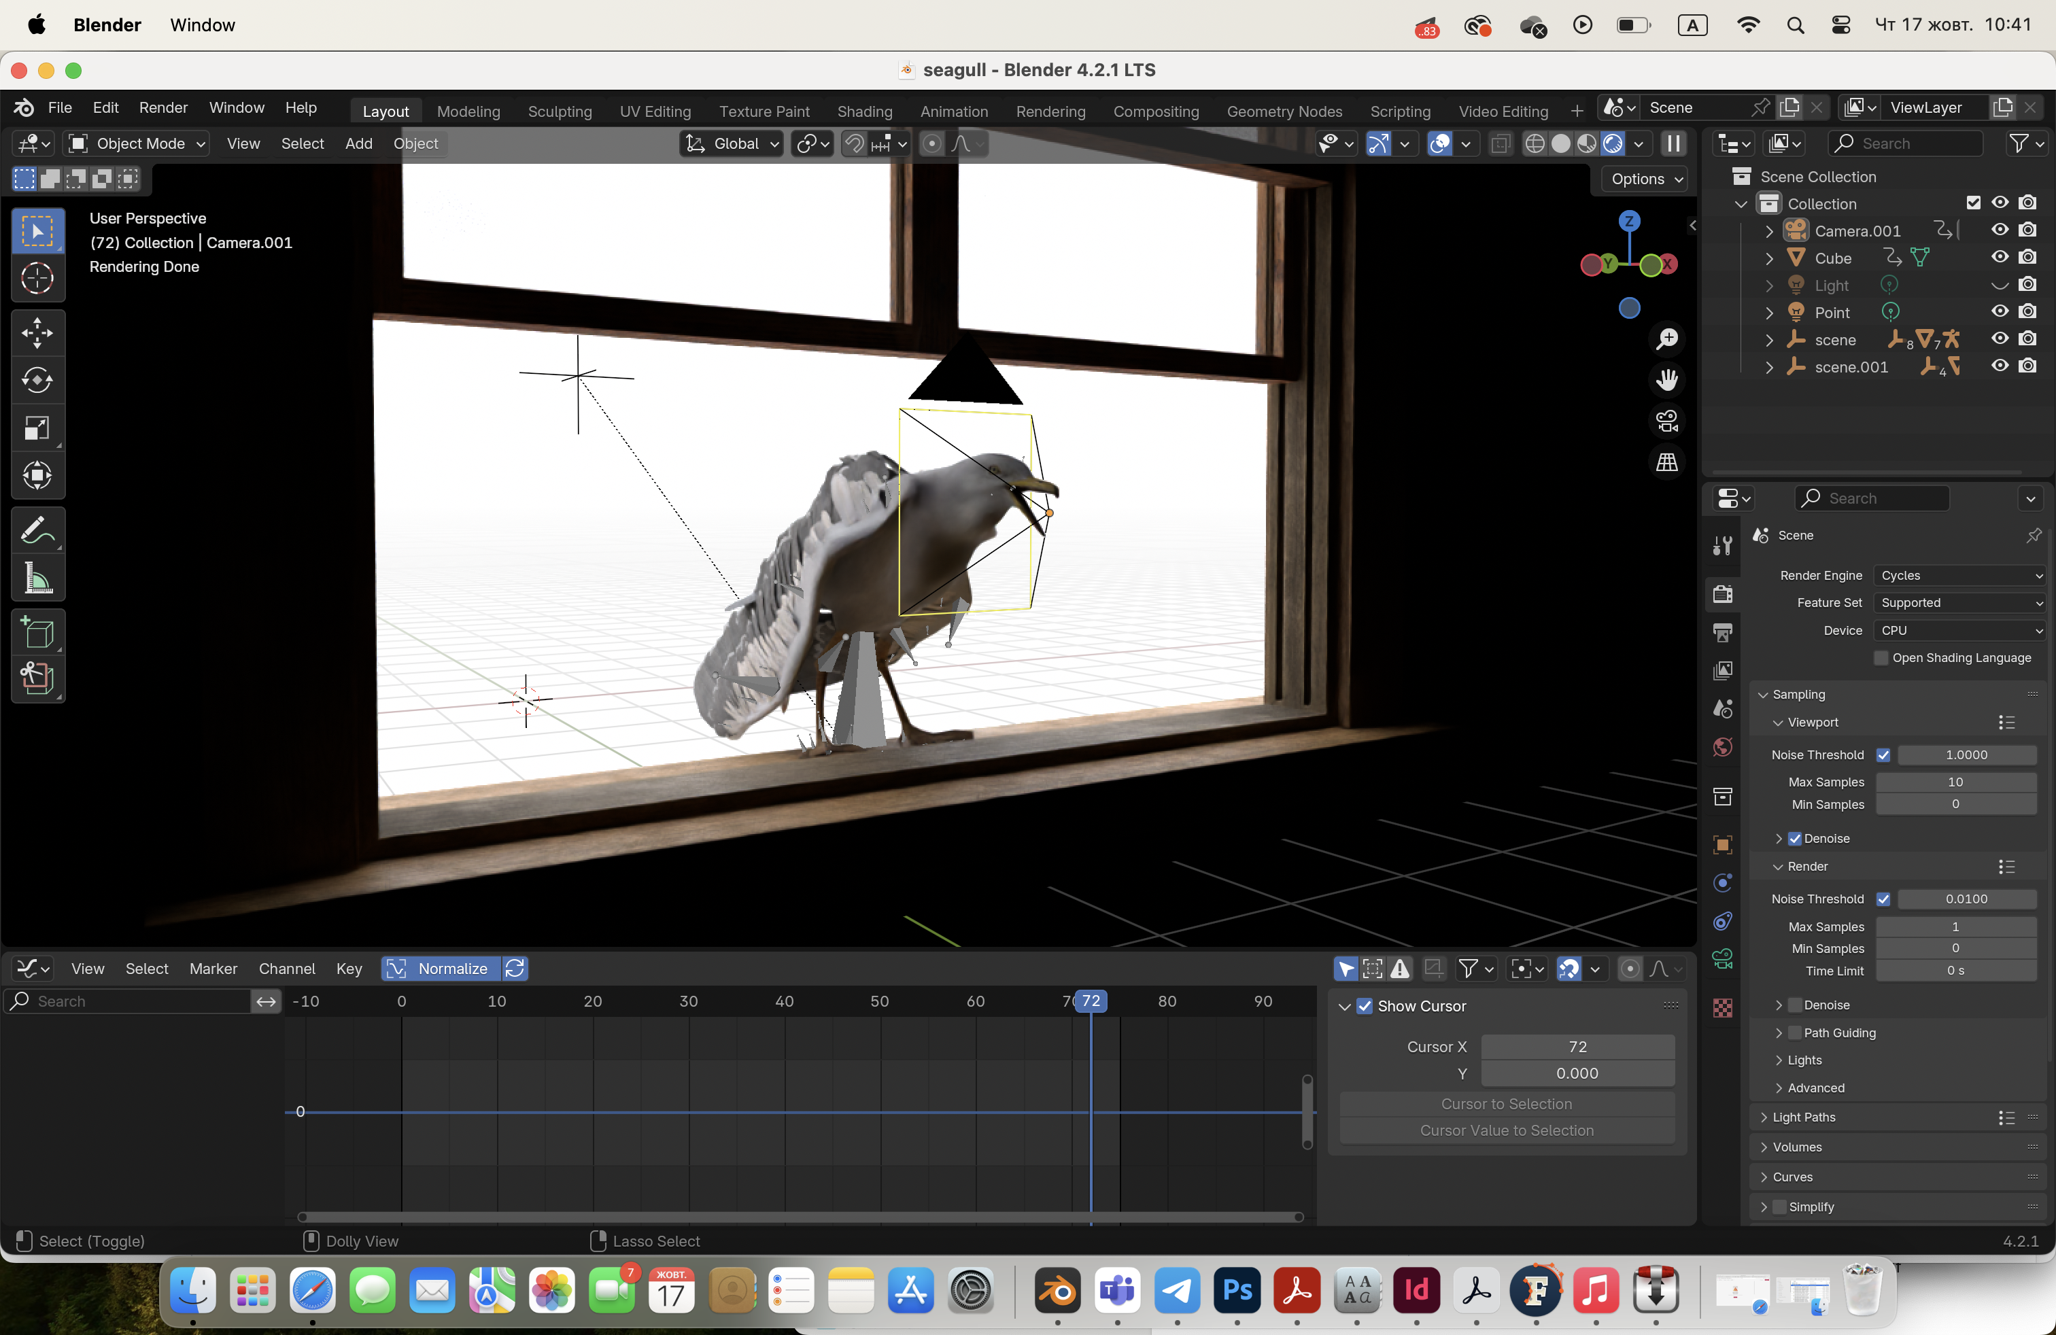2056x1335 pixels.
Task: Open the Output properties tab icon
Action: (x=1723, y=633)
